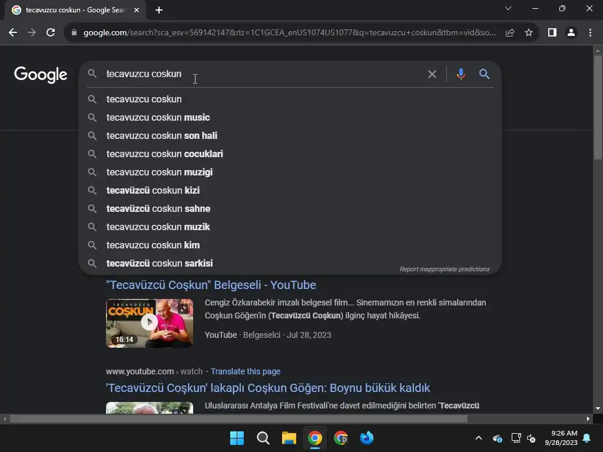This screenshot has width=603, height=452.
Task: Choose suggestion "tecavüzcü coskun sarkisi"
Action: (290, 263)
